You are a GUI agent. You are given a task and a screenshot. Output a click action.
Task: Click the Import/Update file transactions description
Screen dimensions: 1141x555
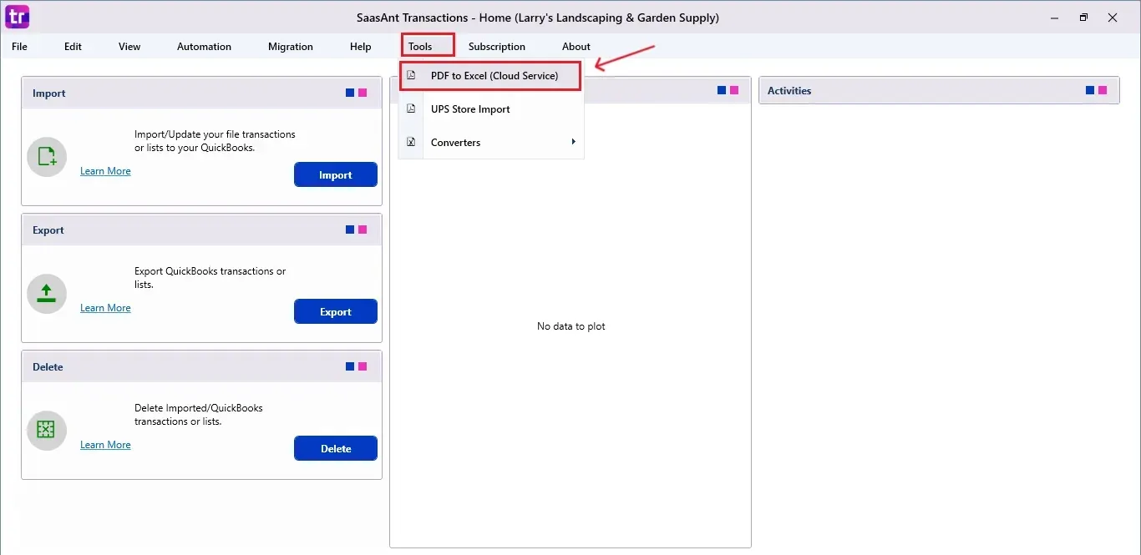pyautogui.click(x=215, y=140)
